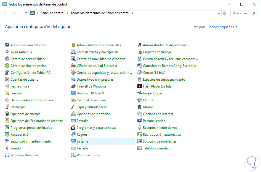Select 'Todos los elementos de Panel de control' breadcrumb

(100, 13)
